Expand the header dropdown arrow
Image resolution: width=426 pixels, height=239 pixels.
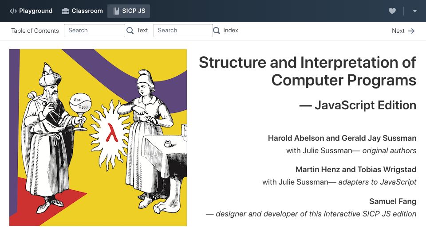point(414,11)
